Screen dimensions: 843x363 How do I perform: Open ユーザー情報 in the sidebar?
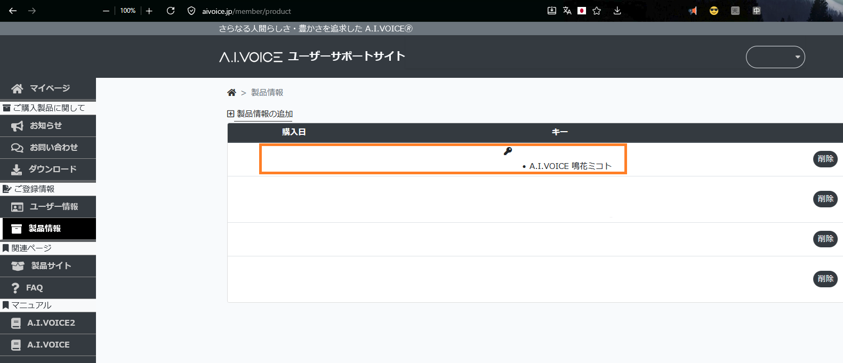click(48, 207)
